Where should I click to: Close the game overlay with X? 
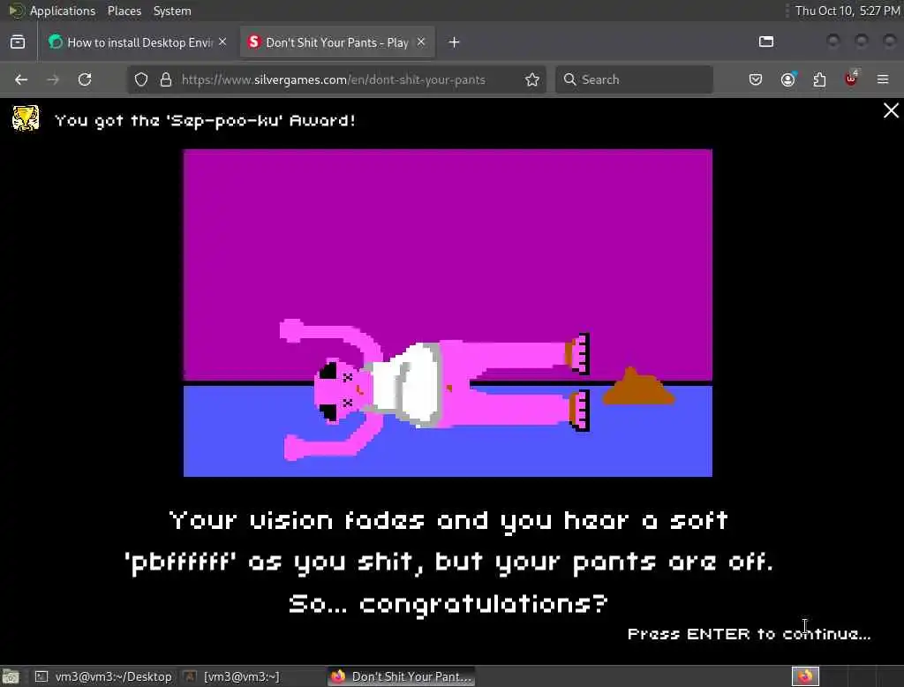[891, 110]
